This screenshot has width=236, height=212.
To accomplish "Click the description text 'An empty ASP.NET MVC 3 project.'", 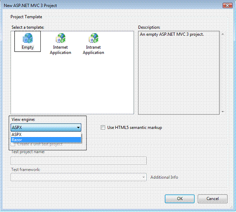I will [172, 34].
